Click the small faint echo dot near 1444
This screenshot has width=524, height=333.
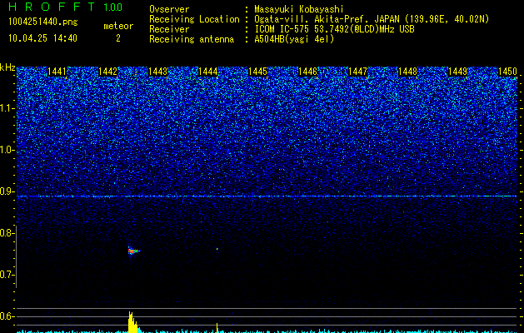tap(217, 249)
